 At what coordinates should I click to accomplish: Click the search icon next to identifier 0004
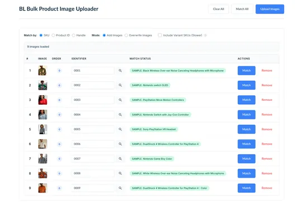[120, 115]
